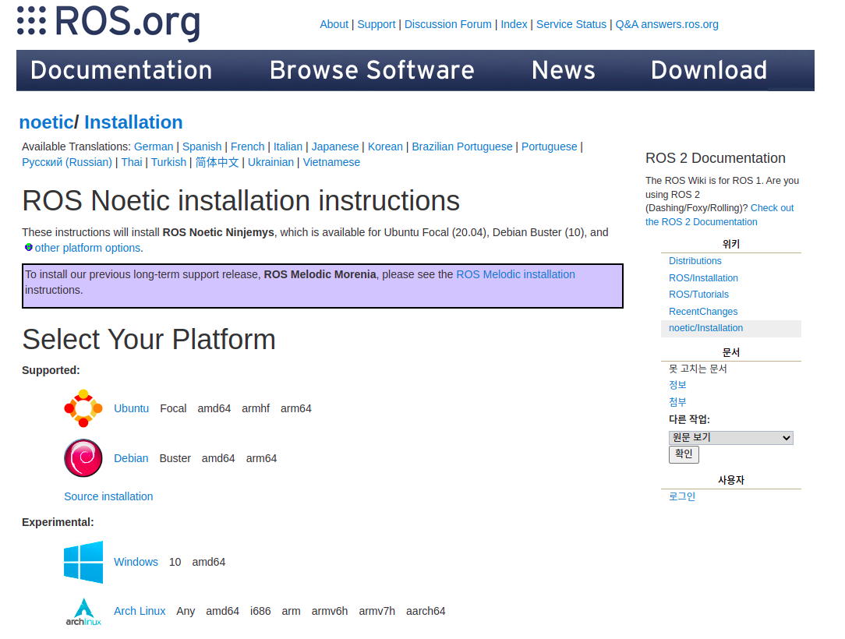Open the Download menu item

[709, 71]
